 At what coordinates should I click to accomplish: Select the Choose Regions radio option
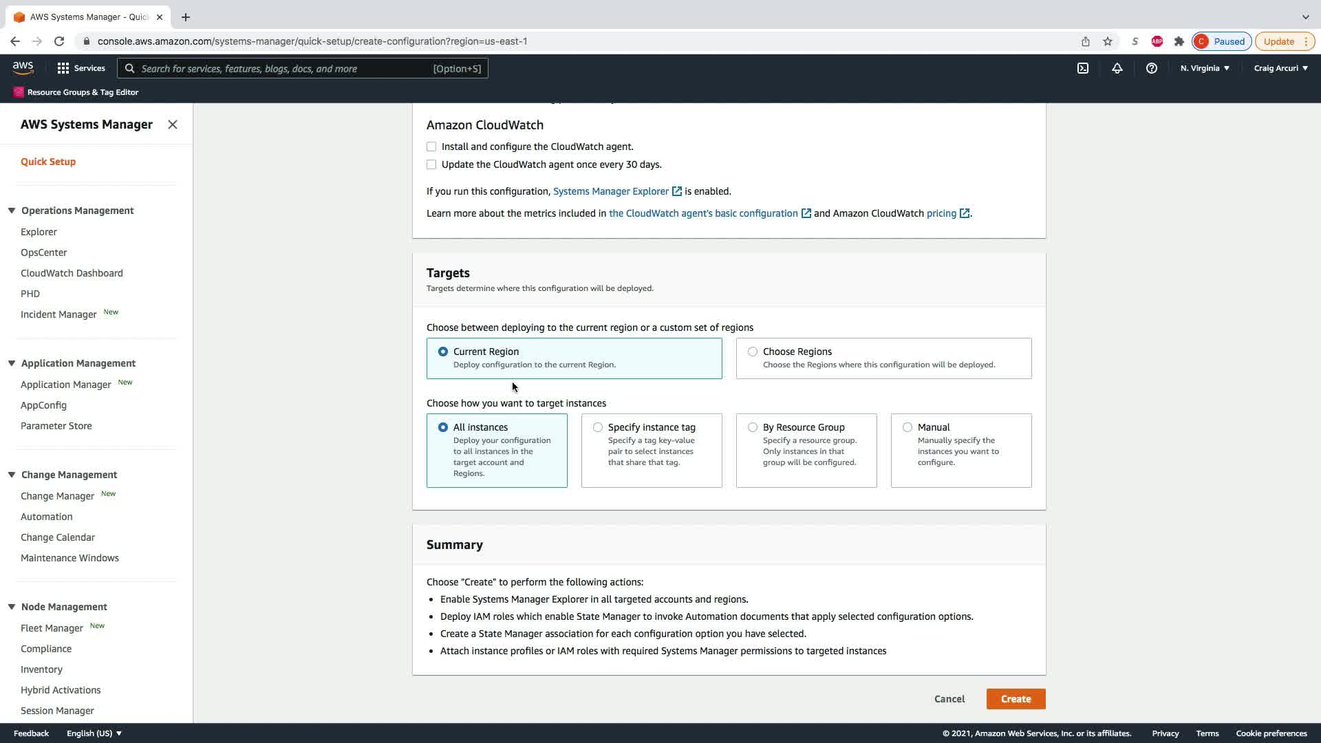753,352
